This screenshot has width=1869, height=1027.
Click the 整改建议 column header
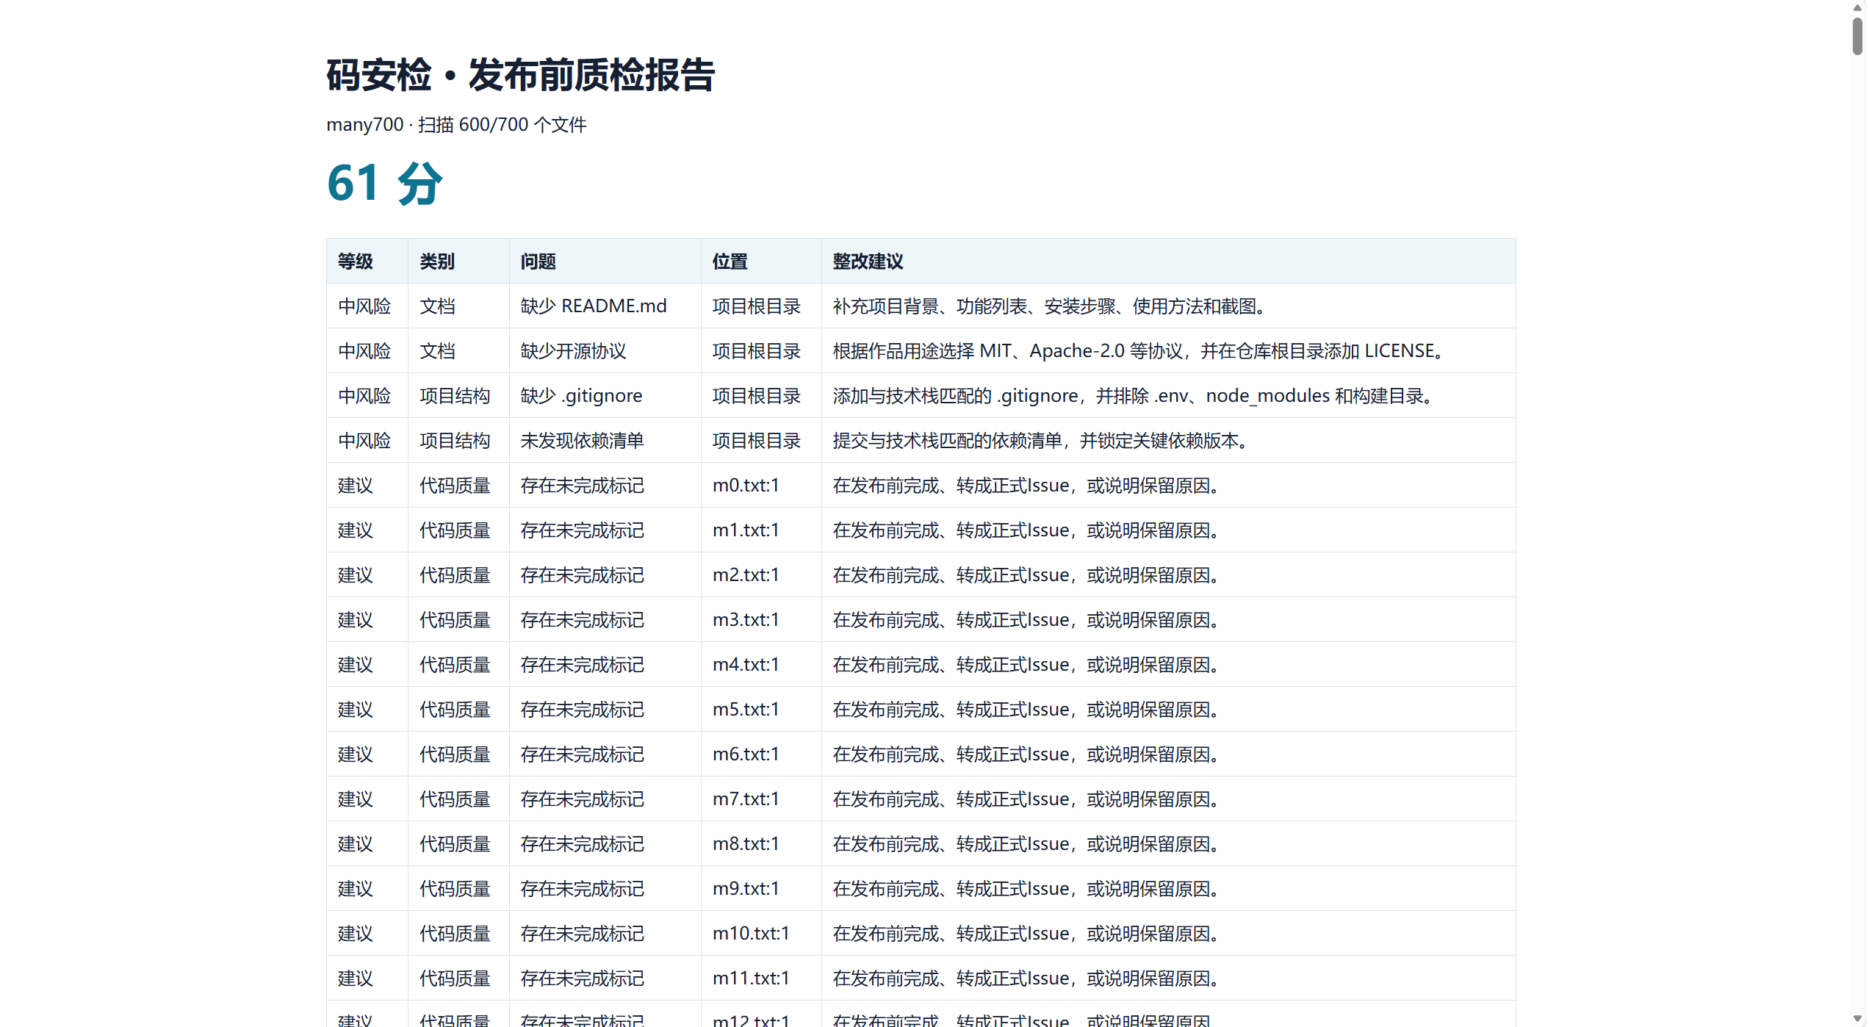click(x=1168, y=261)
